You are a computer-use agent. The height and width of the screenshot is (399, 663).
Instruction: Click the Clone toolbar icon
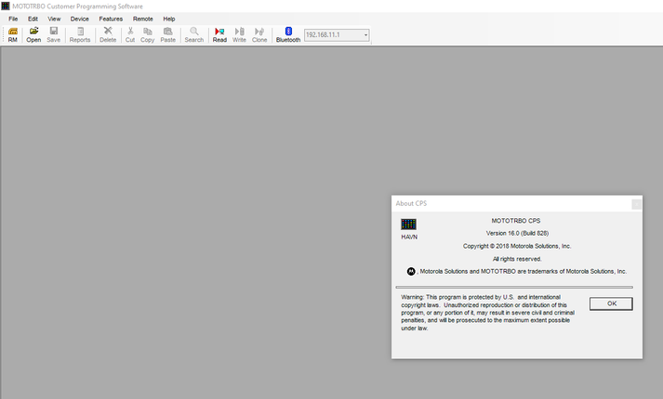259,34
